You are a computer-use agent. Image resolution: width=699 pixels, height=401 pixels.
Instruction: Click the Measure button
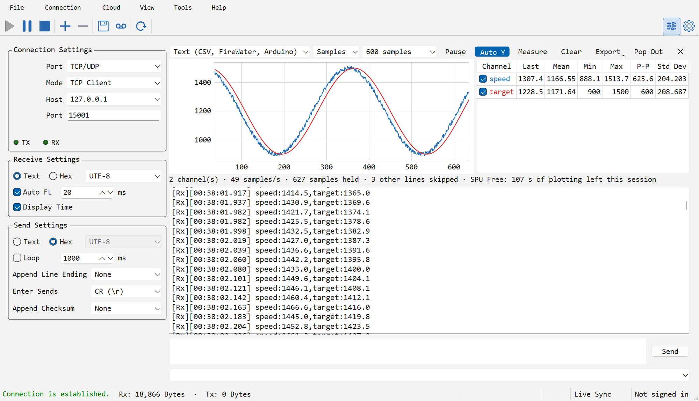(x=532, y=52)
